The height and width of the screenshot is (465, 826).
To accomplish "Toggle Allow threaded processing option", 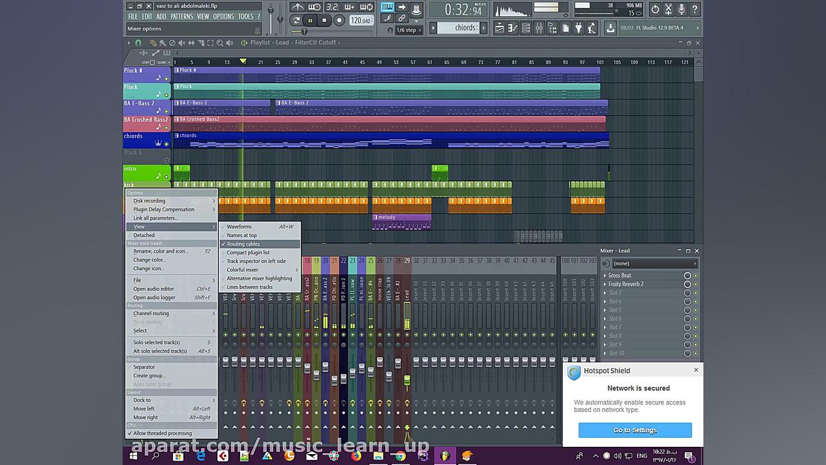I will pos(163,433).
